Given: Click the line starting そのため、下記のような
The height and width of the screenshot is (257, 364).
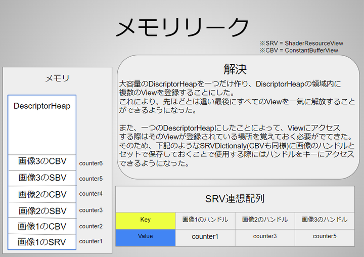Looking at the screenshot, I should click(x=237, y=146).
